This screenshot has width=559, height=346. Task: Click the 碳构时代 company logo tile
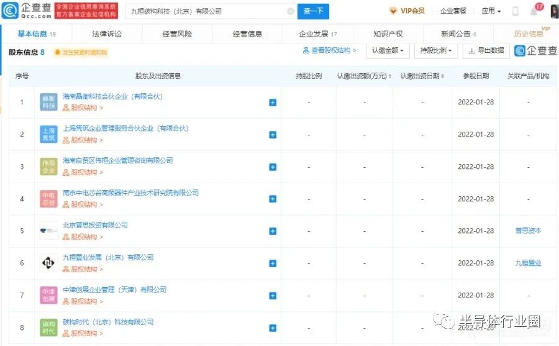point(48,327)
